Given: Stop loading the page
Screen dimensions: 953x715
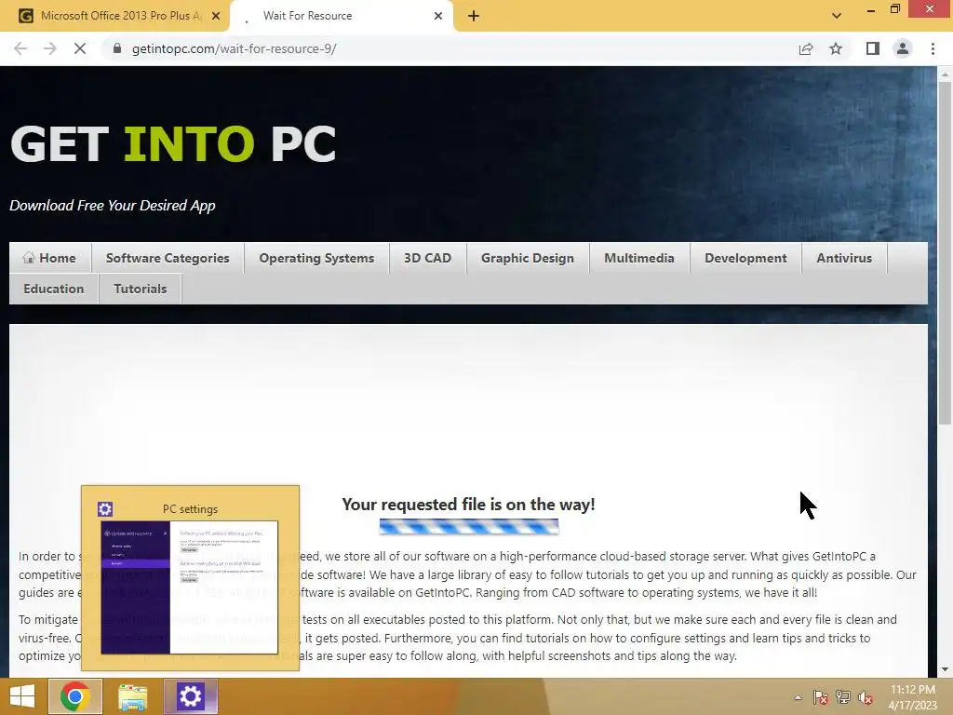Looking at the screenshot, I should pos(80,48).
